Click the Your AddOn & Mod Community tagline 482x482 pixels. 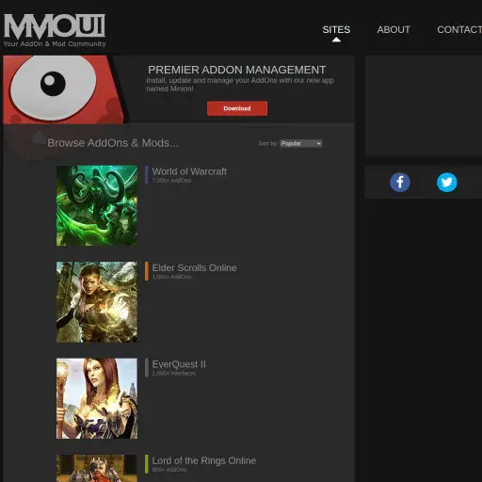[55, 44]
